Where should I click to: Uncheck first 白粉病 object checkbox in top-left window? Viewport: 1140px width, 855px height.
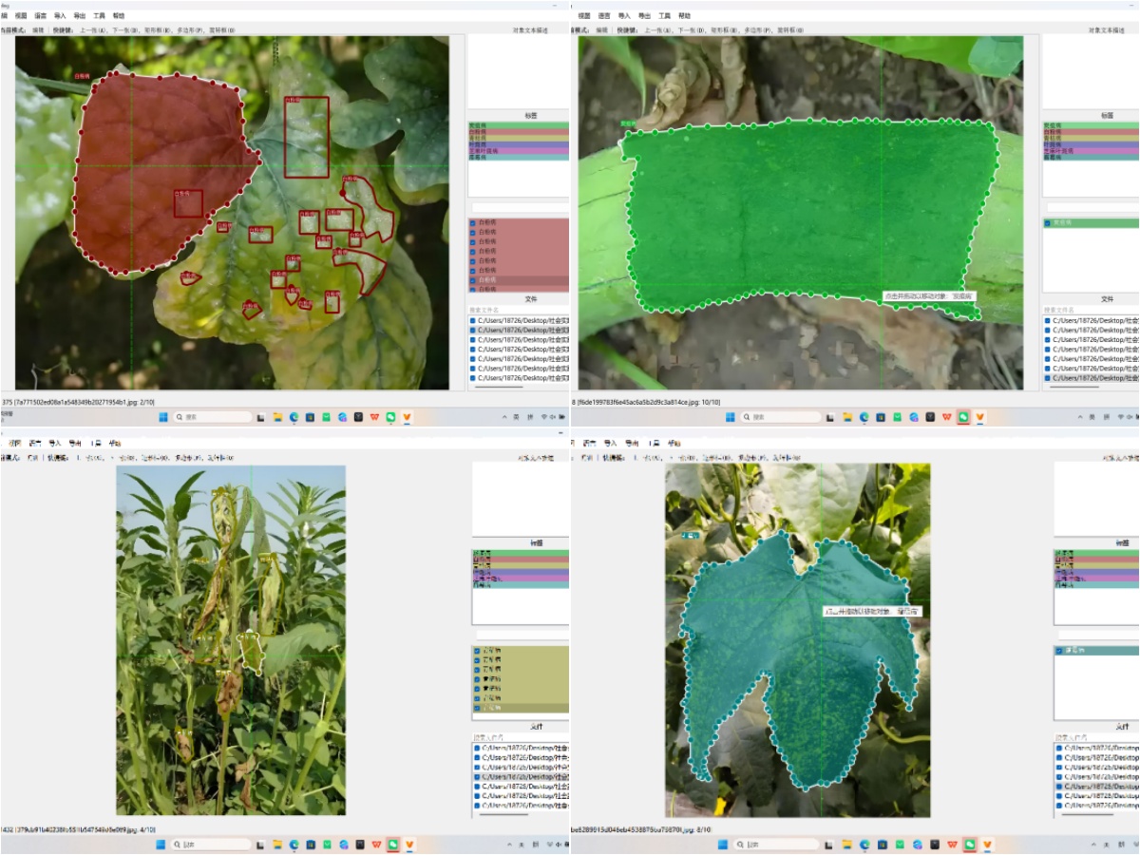click(473, 223)
